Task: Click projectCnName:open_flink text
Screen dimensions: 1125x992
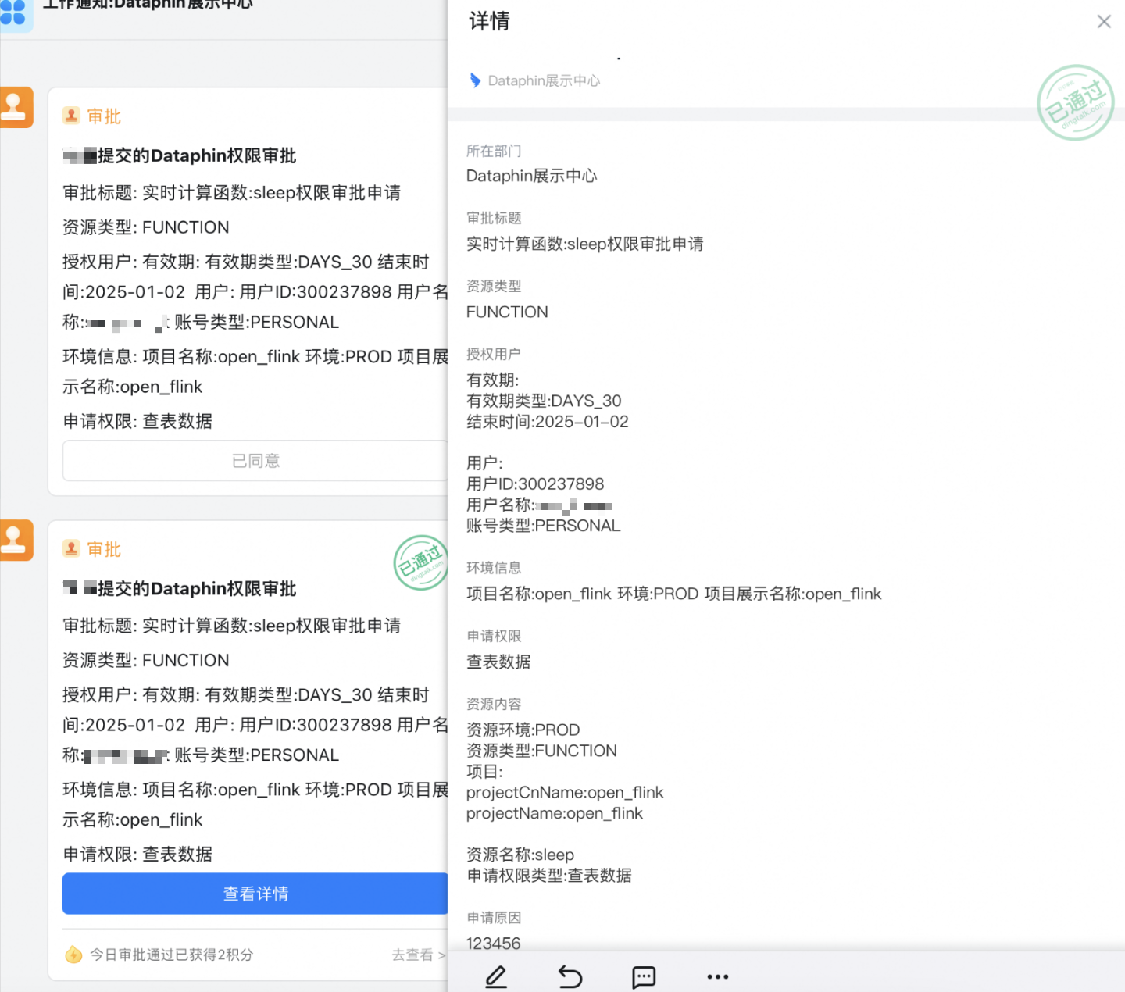Action: (x=565, y=792)
